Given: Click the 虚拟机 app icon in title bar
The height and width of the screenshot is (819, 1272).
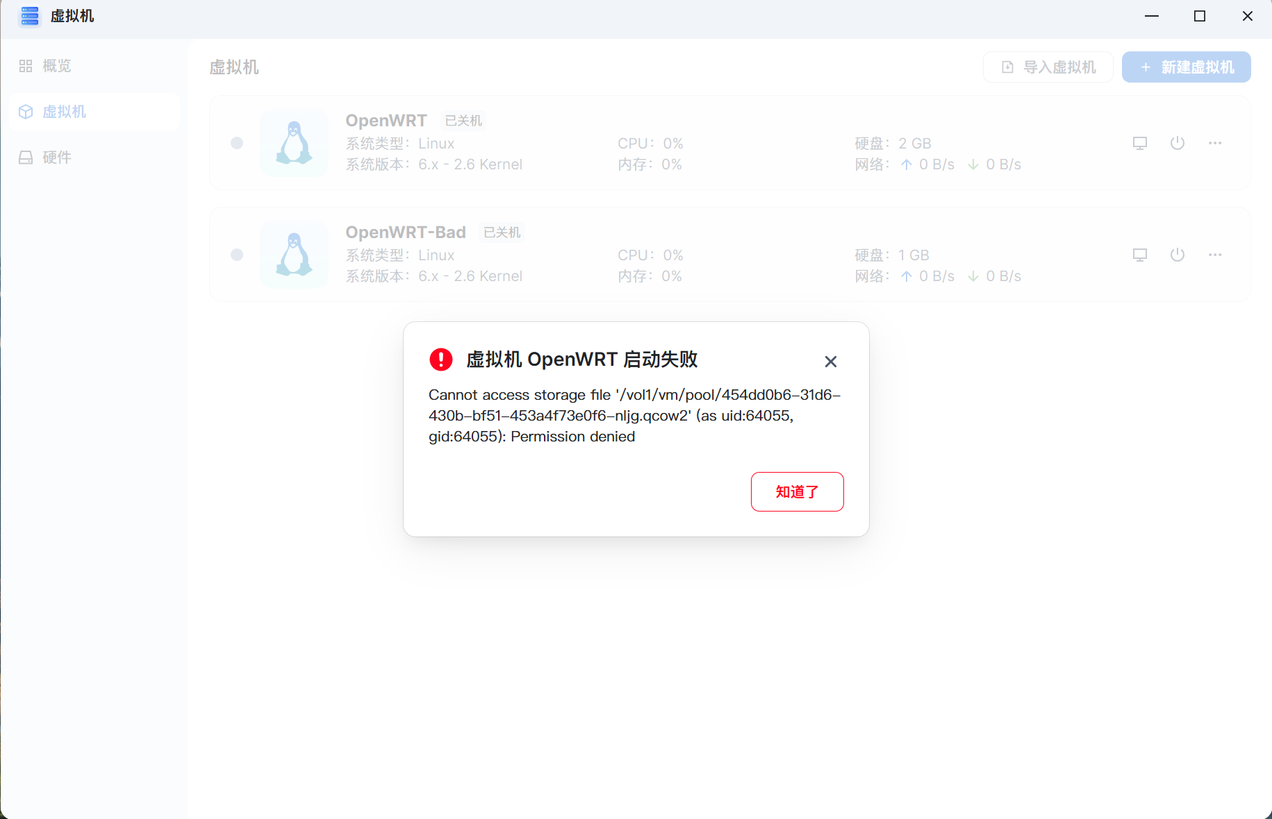Looking at the screenshot, I should coord(30,16).
